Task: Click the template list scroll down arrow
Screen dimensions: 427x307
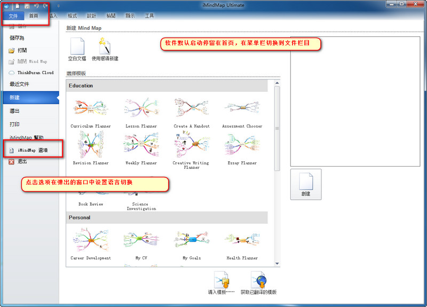Action: [277, 263]
